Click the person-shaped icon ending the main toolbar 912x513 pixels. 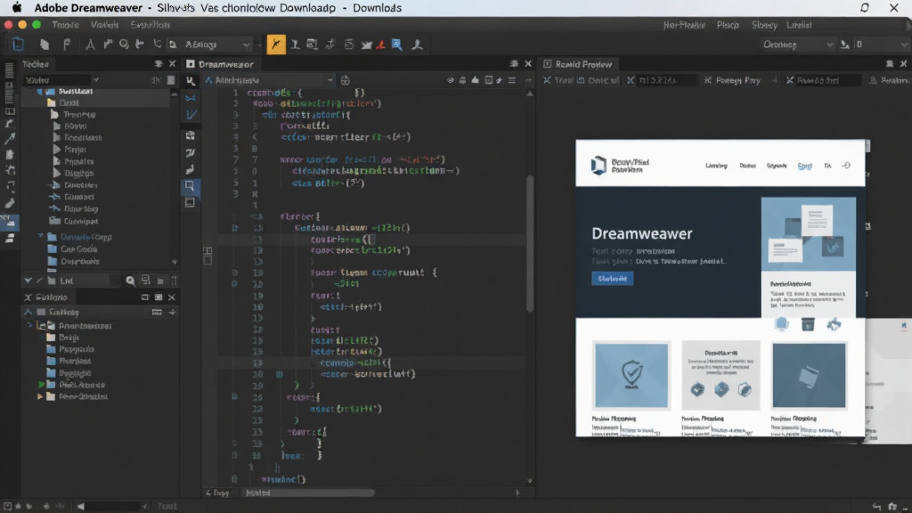pyautogui.click(x=417, y=45)
